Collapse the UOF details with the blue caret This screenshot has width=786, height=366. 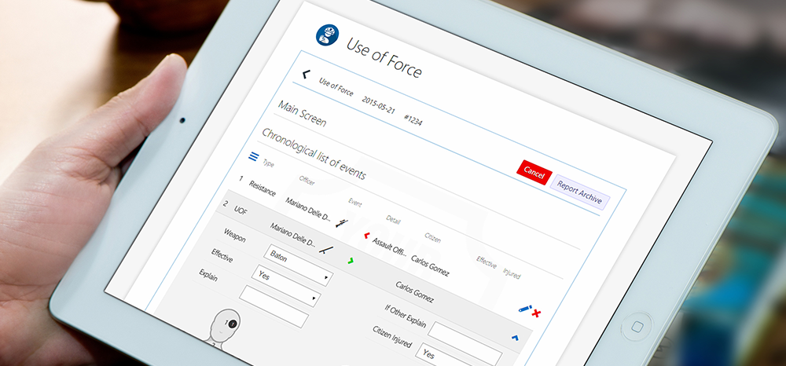(515, 338)
